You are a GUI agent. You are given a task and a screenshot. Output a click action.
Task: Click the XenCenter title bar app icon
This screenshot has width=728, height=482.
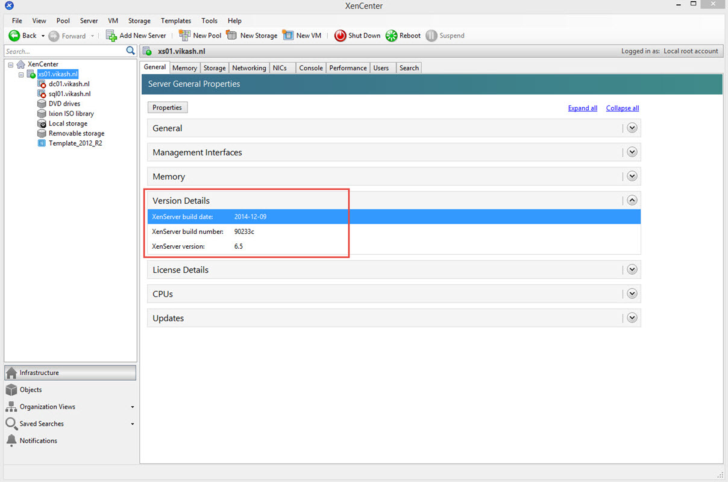(x=9, y=6)
